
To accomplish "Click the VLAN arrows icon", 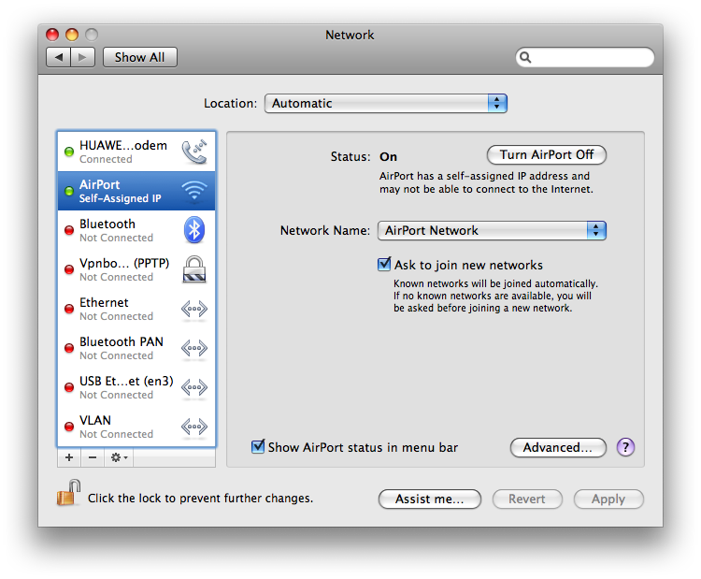I will point(194,427).
